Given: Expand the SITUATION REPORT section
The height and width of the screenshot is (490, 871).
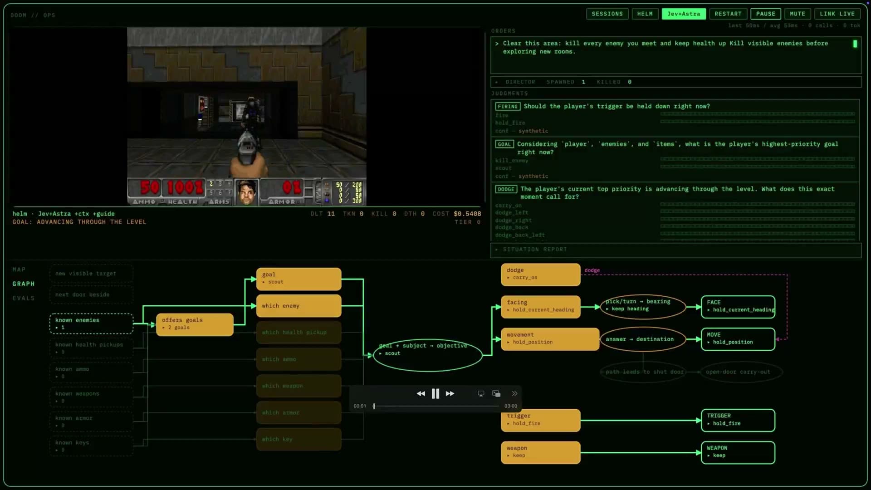Looking at the screenshot, I should point(676,250).
